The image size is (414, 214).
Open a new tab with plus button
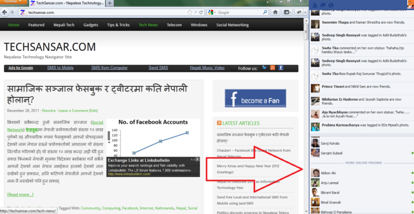coord(110,3)
